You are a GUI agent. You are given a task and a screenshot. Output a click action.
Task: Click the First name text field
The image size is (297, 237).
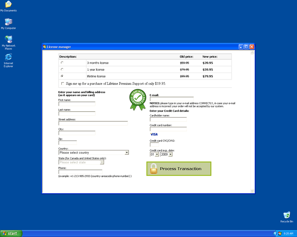[77, 104]
